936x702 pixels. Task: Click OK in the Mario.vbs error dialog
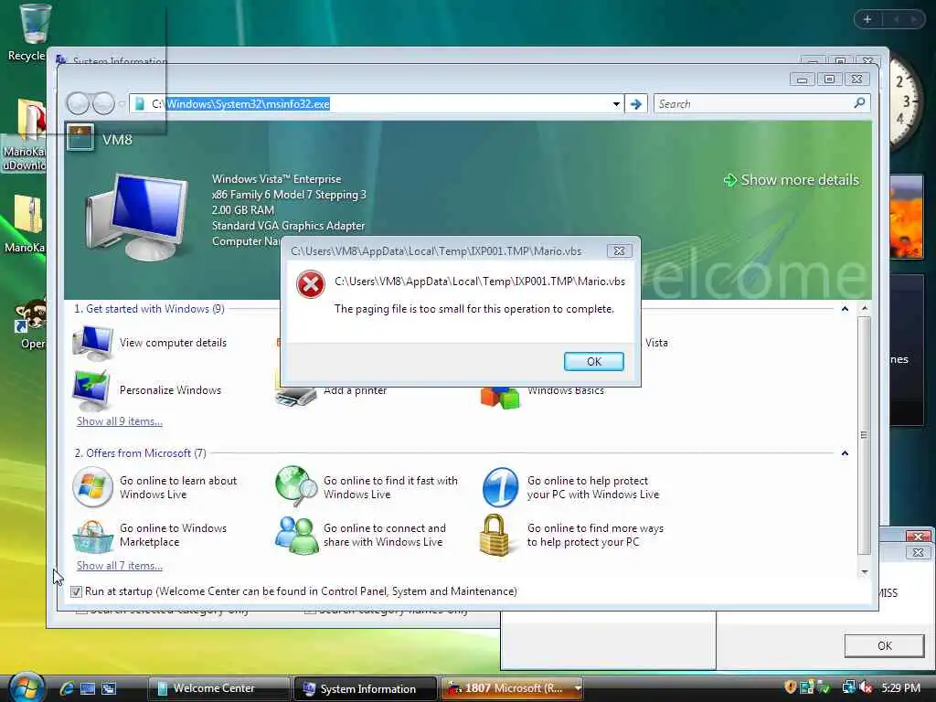pyautogui.click(x=593, y=361)
